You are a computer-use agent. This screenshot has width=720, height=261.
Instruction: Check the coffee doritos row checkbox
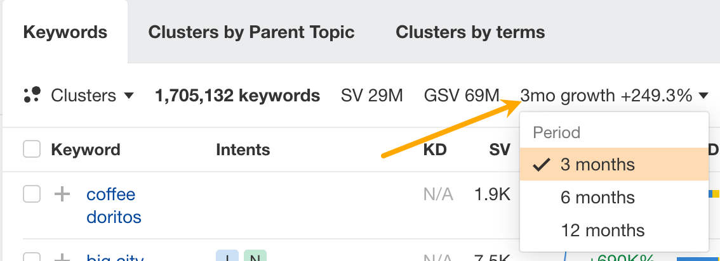point(32,194)
